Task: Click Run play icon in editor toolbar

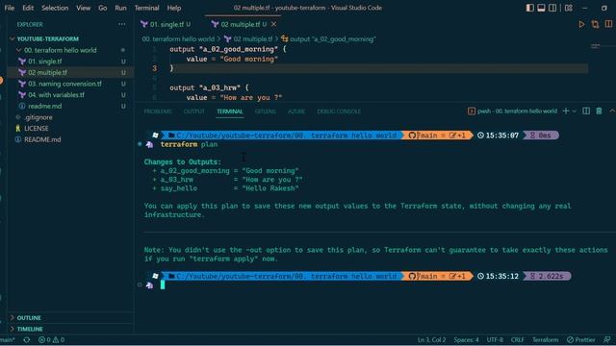Action: coord(581,24)
